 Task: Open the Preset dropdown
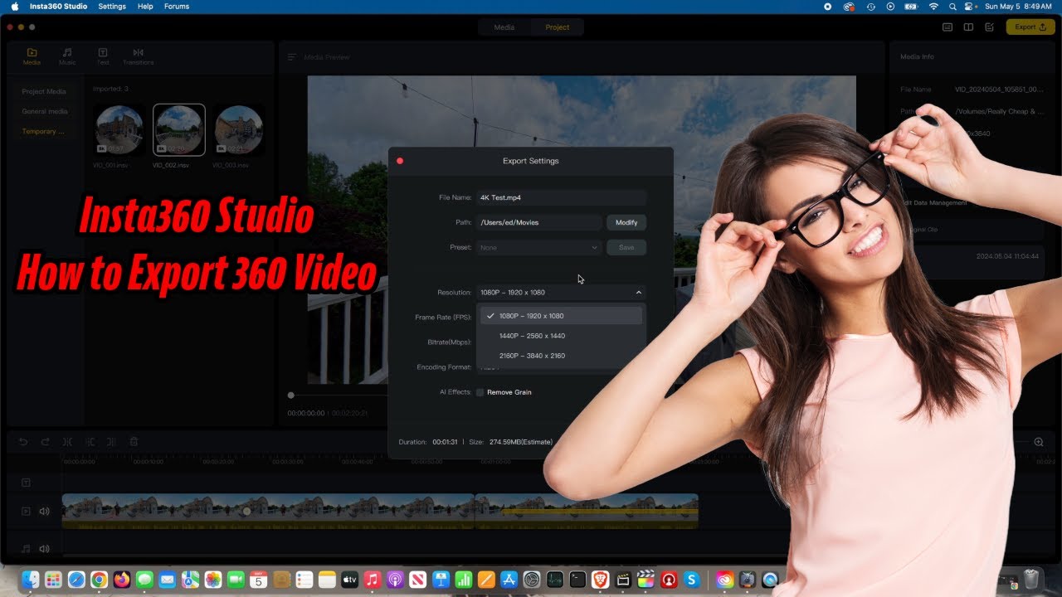coord(538,247)
